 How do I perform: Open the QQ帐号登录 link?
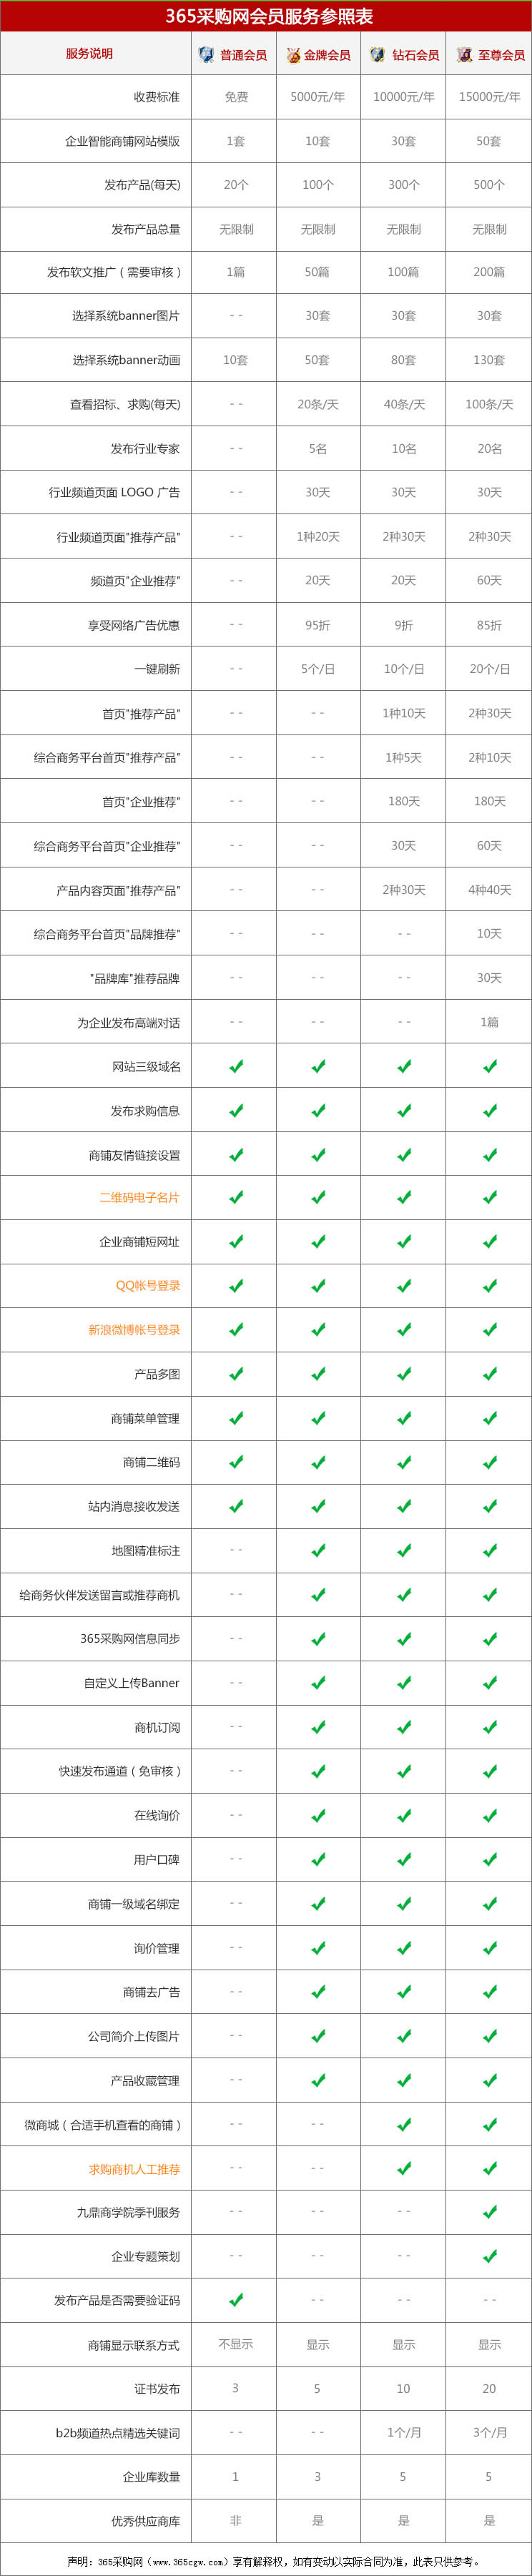(x=148, y=1285)
